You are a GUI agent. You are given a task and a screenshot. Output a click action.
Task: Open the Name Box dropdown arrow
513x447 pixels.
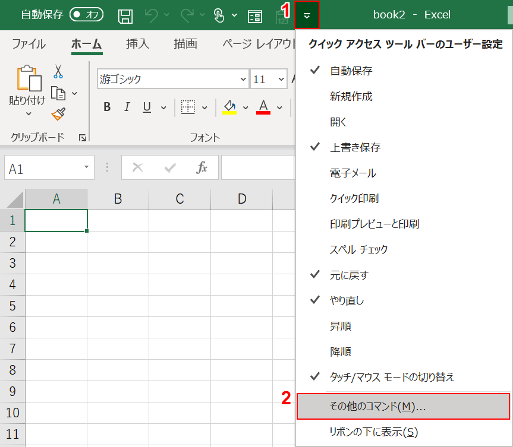pos(87,168)
